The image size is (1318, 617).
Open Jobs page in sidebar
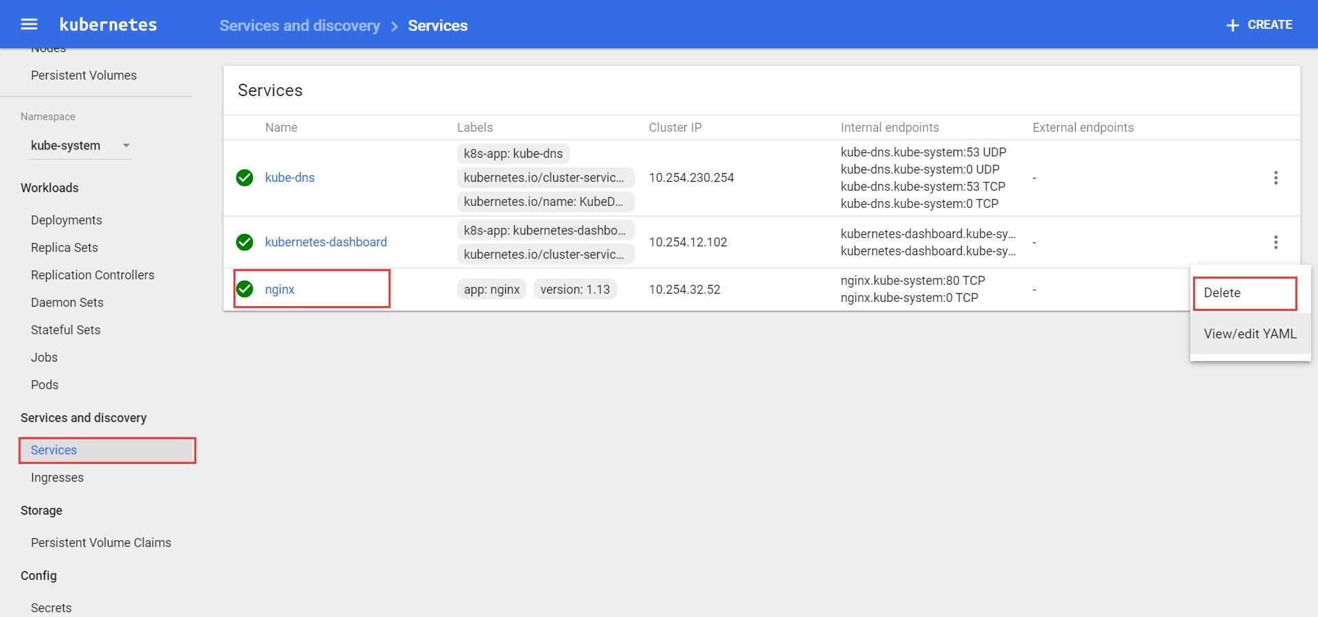coord(44,357)
